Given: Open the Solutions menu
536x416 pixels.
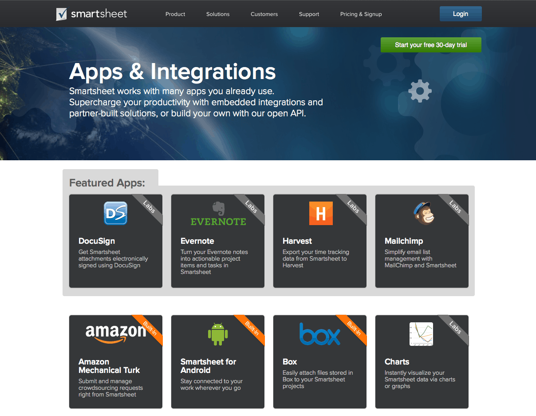Looking at the screenshot, I should 218,14.
